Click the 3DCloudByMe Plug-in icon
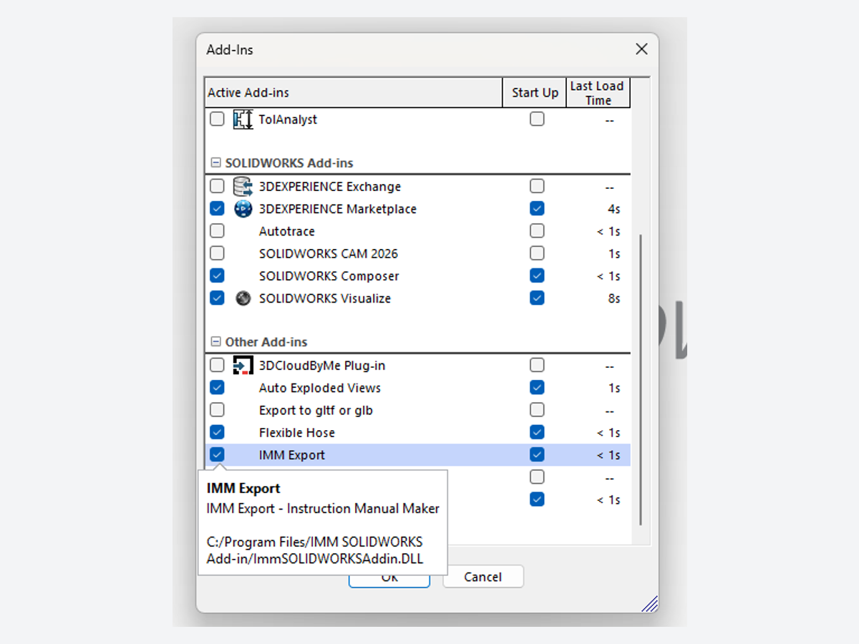The width and height of the screenshot is (859, 644). pyautogui.click(x=243, y=366)
